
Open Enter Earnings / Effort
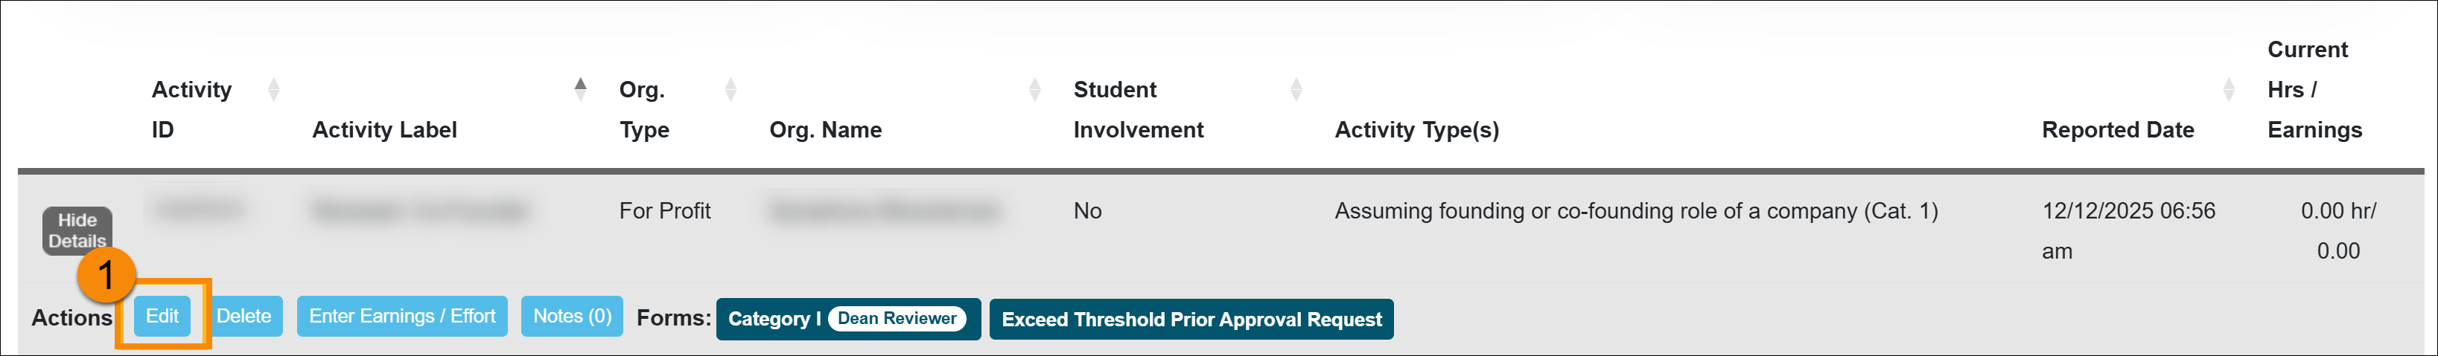click(x=401, y=317)
